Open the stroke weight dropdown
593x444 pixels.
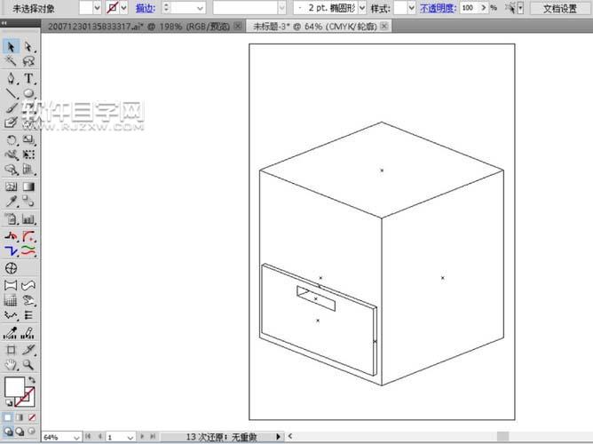click(x=200, y=8)
